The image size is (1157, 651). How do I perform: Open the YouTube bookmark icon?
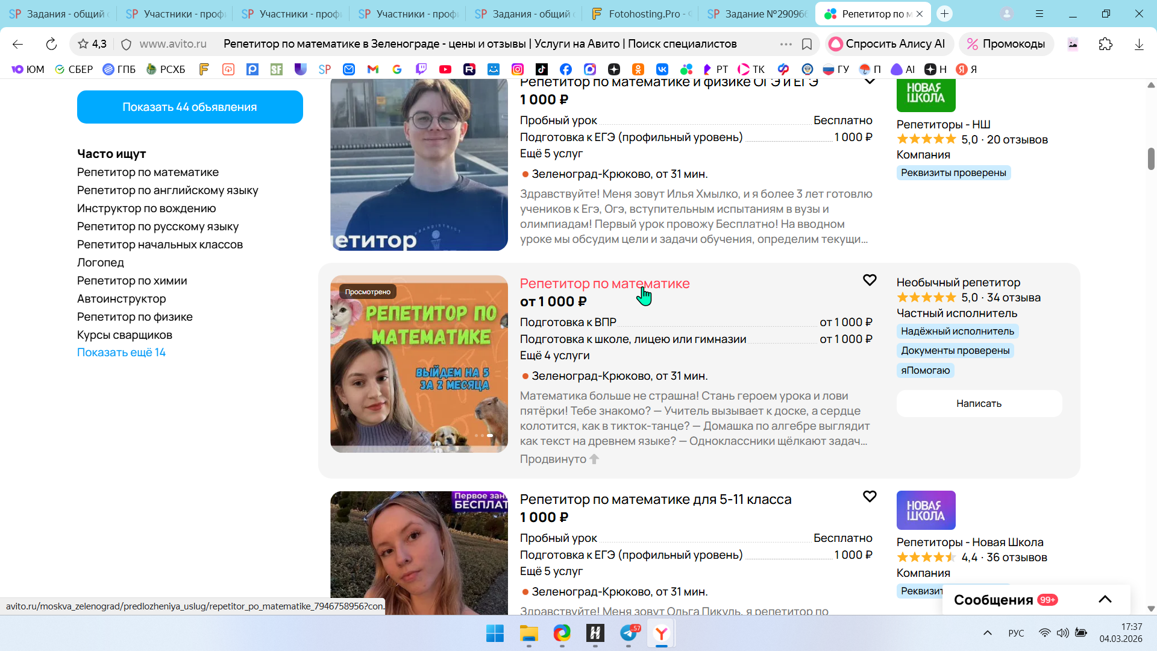445,69
